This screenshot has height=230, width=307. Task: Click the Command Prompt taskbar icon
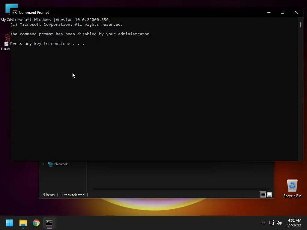click(x=49, y=223)
